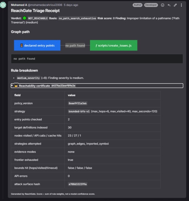
Task: Click nodes visited / API calls / cache hits cell
Action: [38, 135]
